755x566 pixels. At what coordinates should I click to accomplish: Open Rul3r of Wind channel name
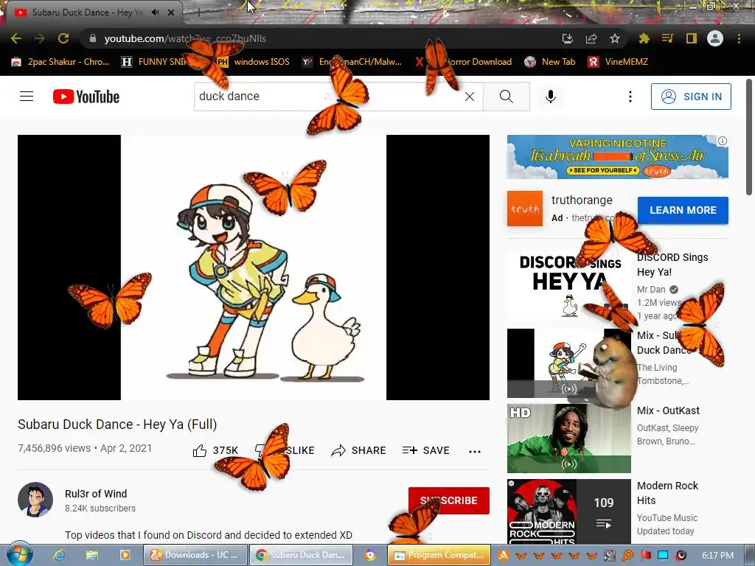[x=96, y=494]
